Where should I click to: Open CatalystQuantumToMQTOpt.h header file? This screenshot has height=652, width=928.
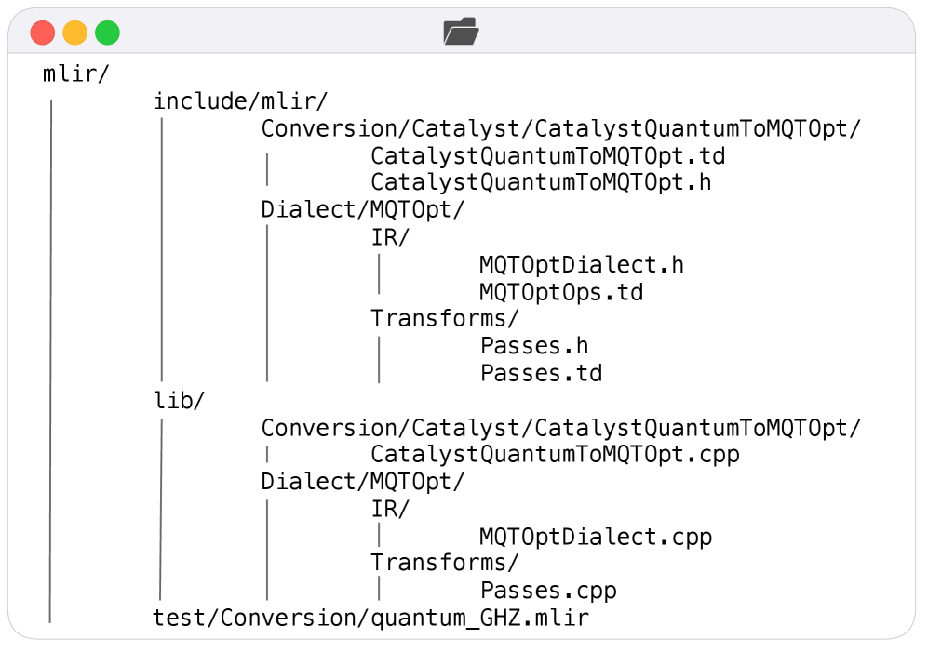[x=541, y=182]
